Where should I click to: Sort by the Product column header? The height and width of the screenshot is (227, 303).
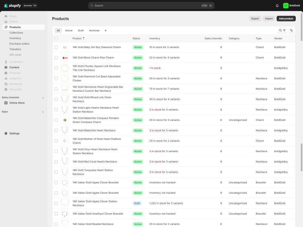click(78, 38)
